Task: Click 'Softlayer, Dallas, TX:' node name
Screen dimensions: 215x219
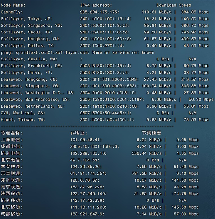Action: (28, 46)
